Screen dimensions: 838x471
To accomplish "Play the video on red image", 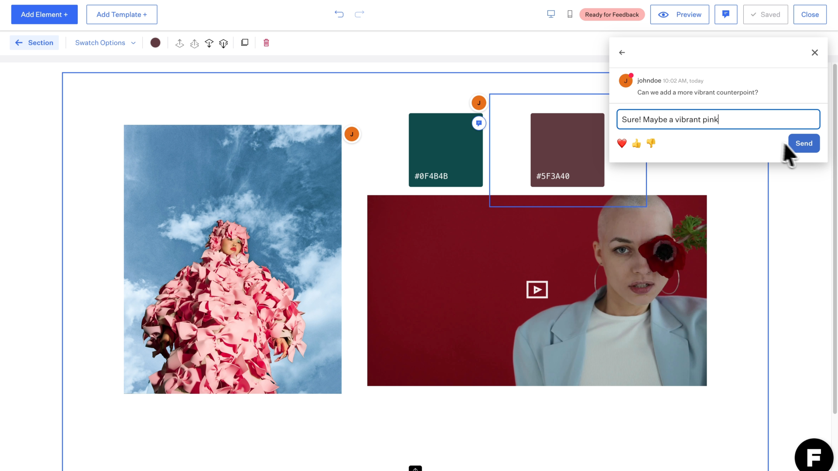I will click(x=537, y=290).
